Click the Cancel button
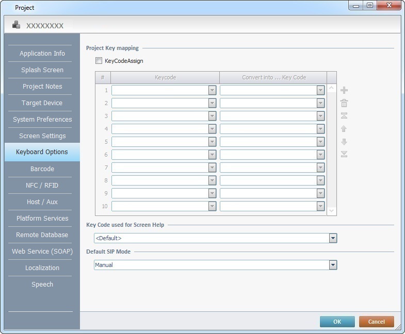The width and height of the screenshot is (405, 334). tap(376, 322)
